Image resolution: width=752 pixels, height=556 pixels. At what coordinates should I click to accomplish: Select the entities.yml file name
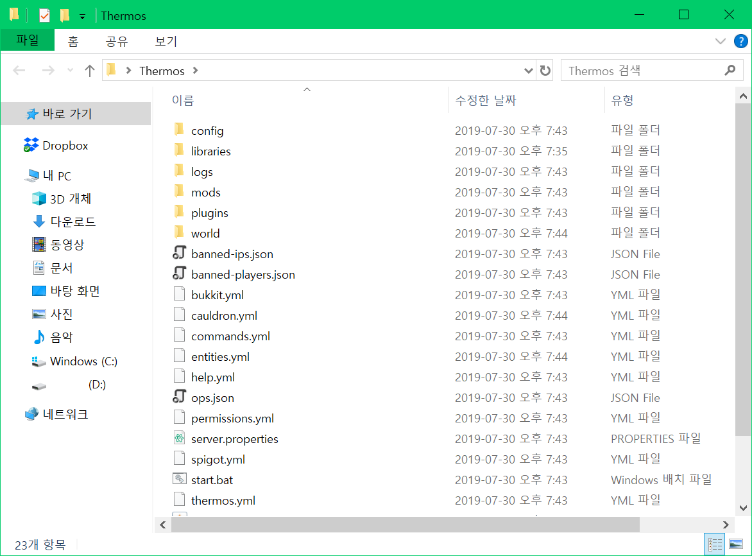[220, 357]
